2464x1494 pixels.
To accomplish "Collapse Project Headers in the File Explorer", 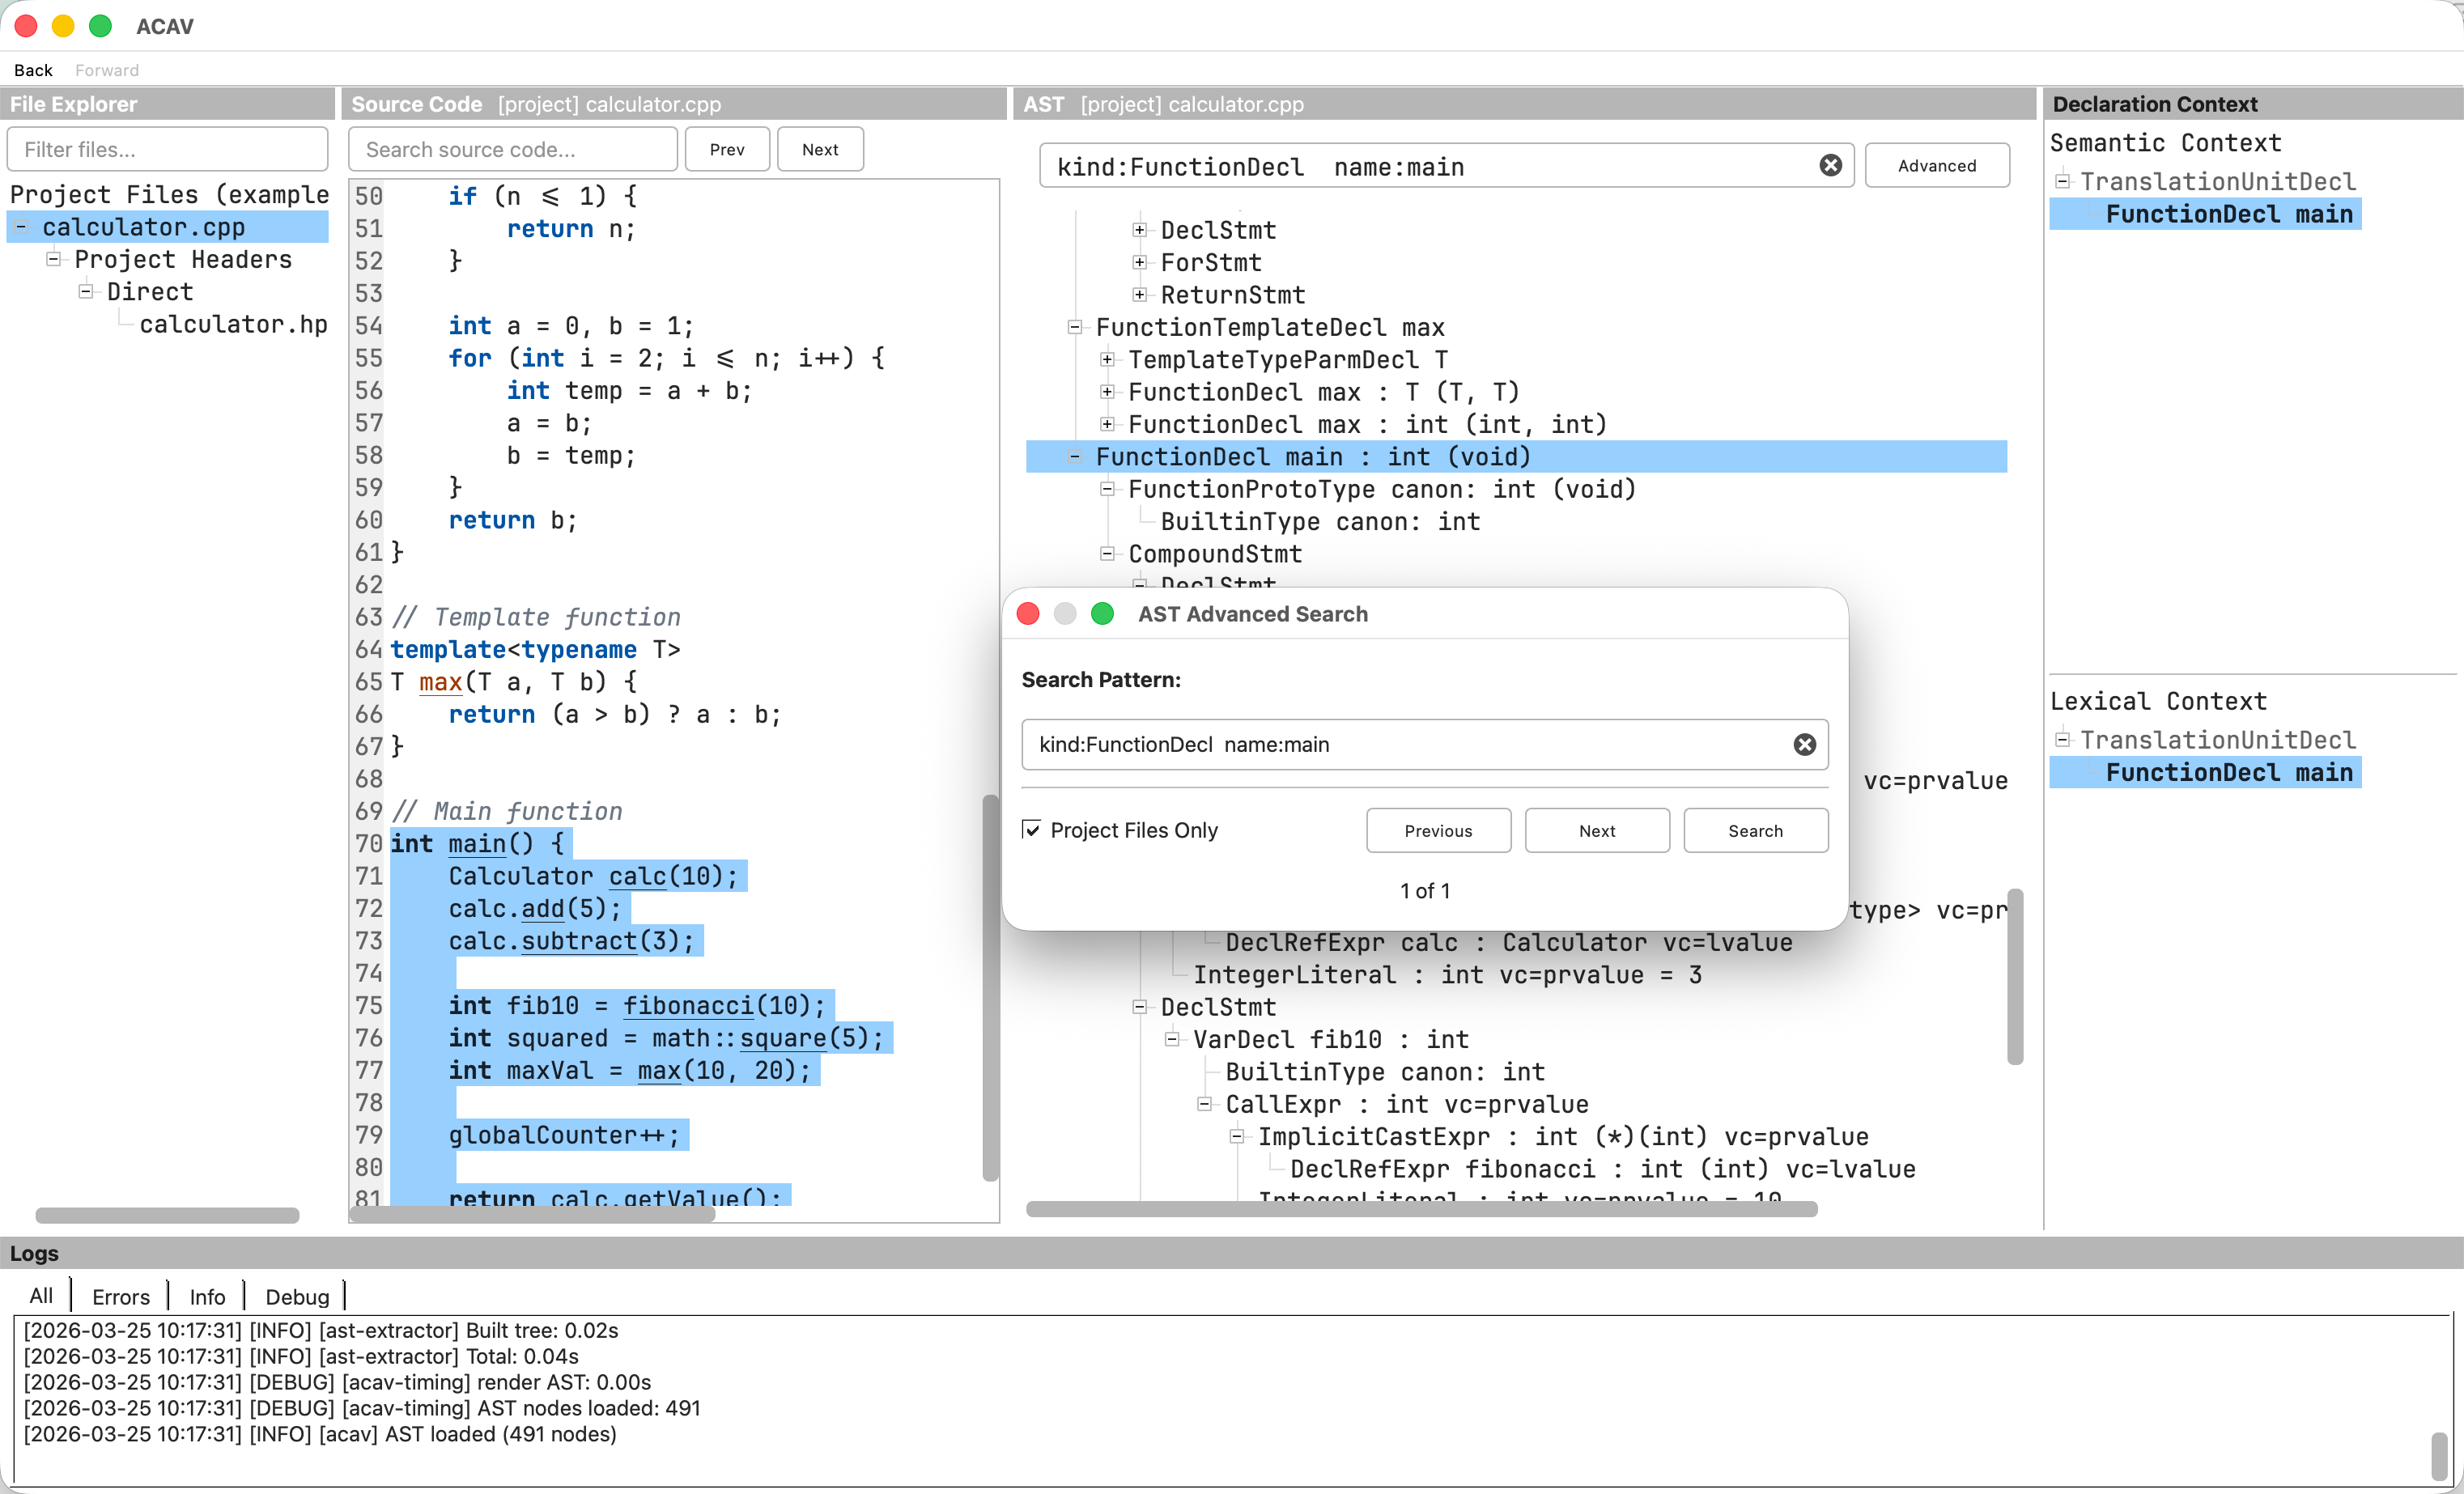I will coord(53,259).
